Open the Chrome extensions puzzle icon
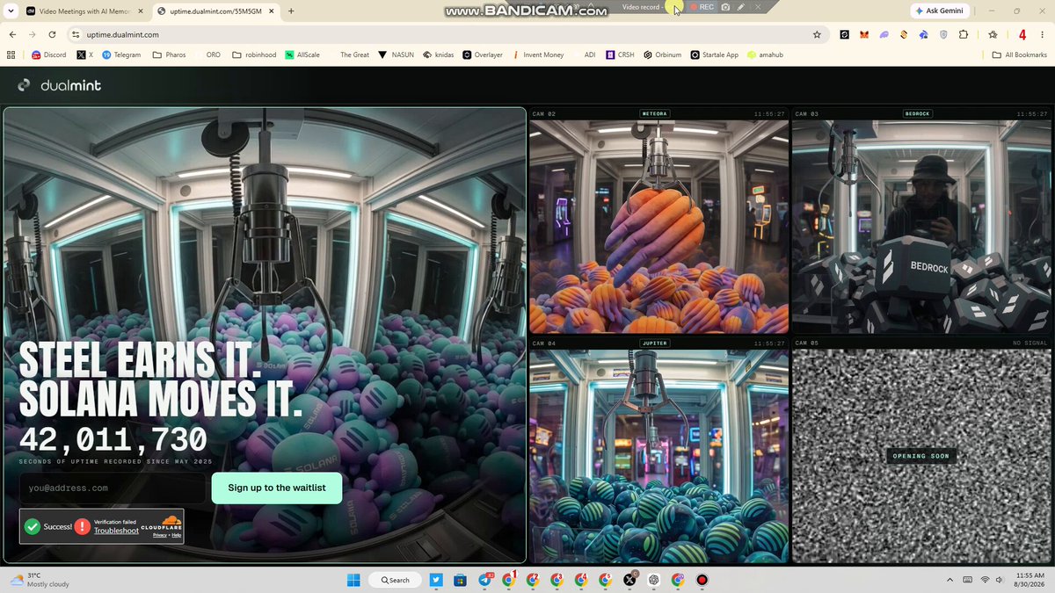The width and height of the screenshot is (1055, 593). [x=964, y=34]
